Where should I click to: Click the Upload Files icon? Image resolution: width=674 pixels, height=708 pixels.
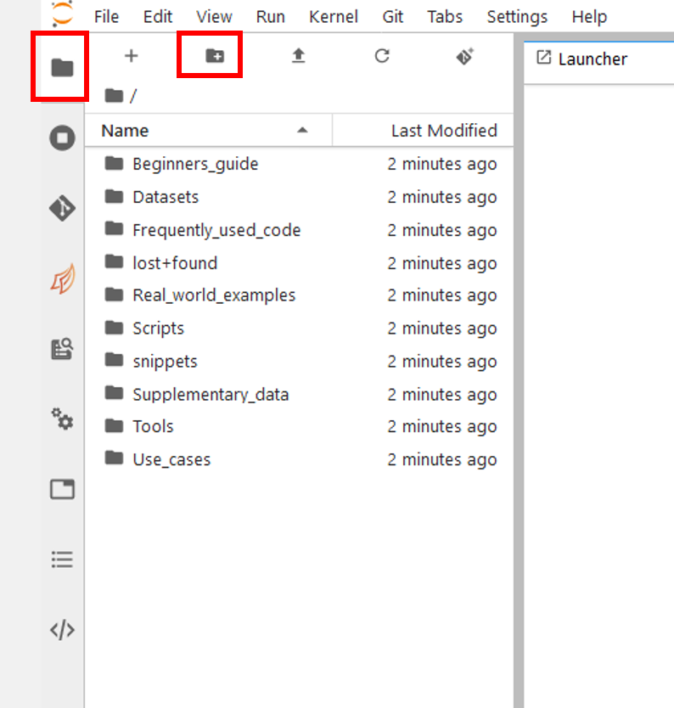298,56
